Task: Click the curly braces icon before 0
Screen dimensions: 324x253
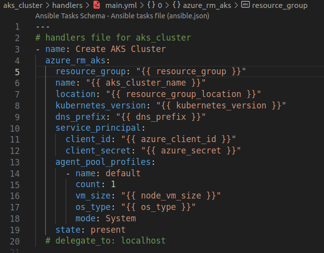Action: 152,5
